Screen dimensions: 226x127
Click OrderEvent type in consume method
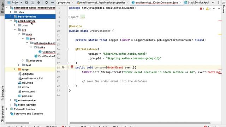(115, 67)
